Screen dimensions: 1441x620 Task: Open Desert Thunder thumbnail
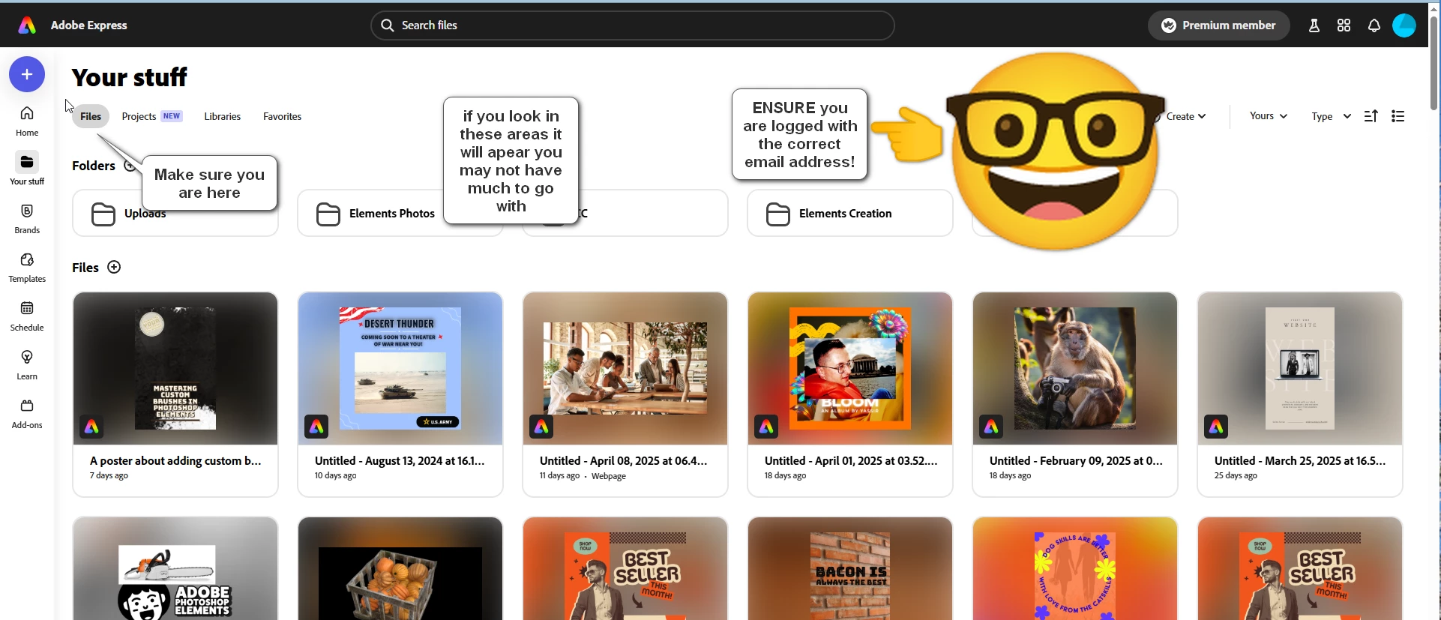tap(400, 369)
